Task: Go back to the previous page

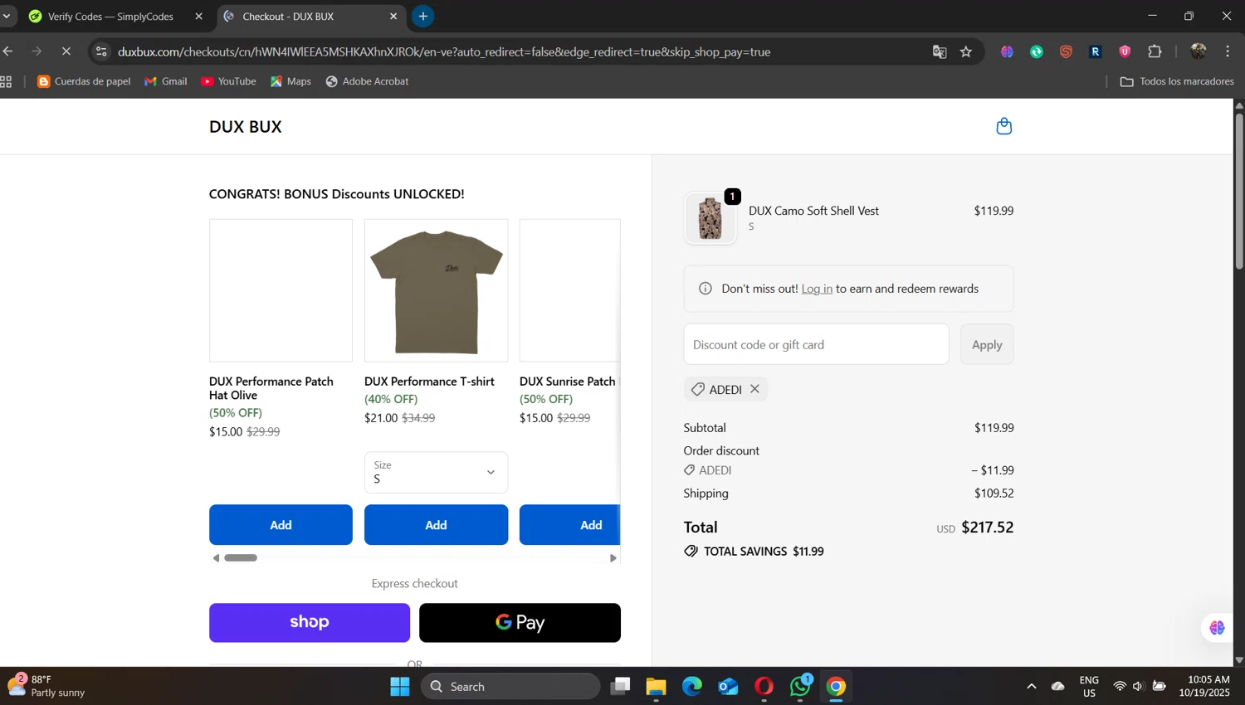Action: [x=8, y=51]
